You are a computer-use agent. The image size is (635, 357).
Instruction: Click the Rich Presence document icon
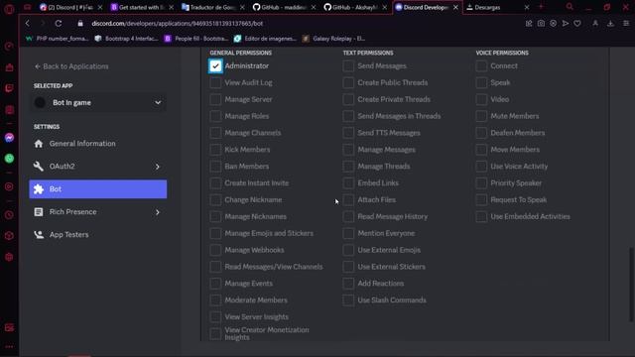[x=39, y=211]
